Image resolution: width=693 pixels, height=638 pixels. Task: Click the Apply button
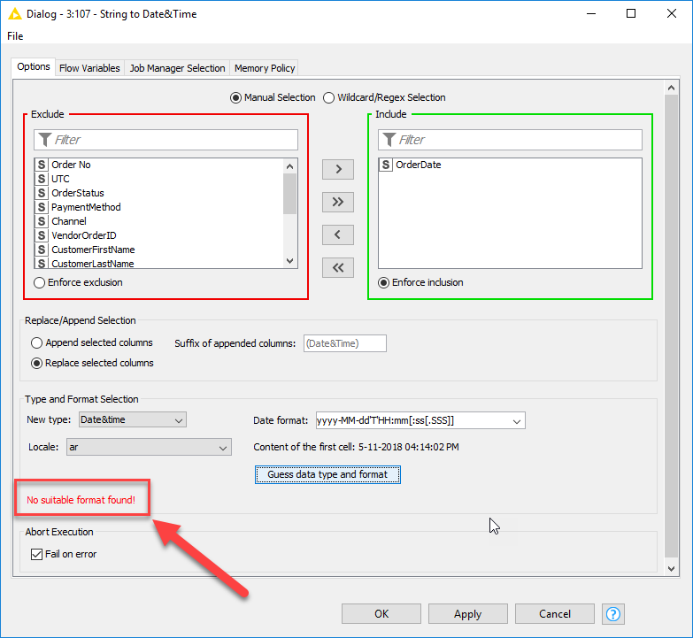(x=467, y=613)
